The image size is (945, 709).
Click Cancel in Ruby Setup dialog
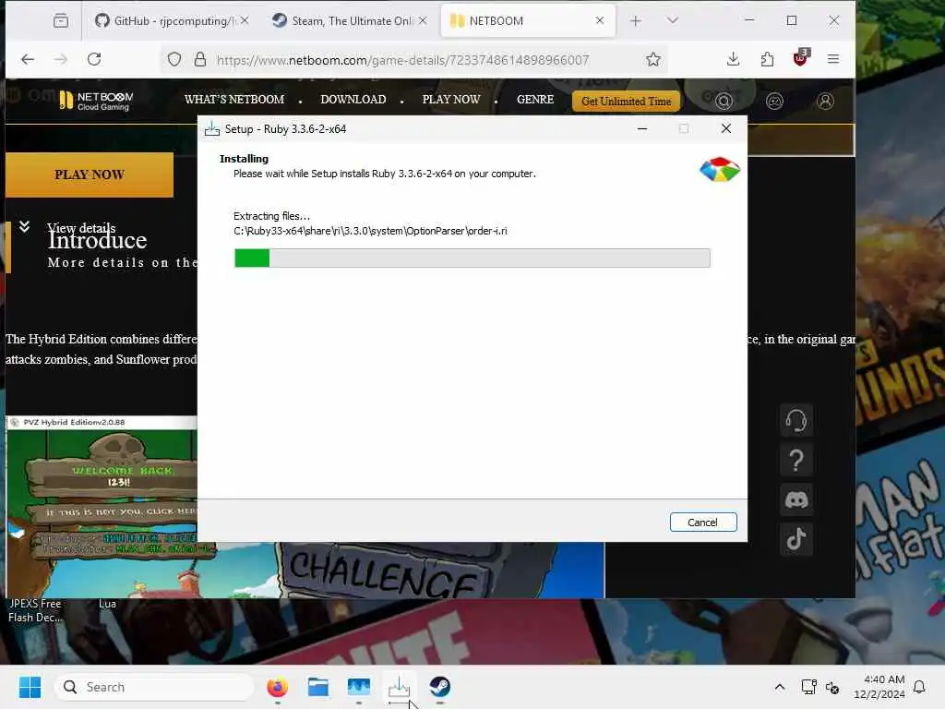tap(702, 523)
